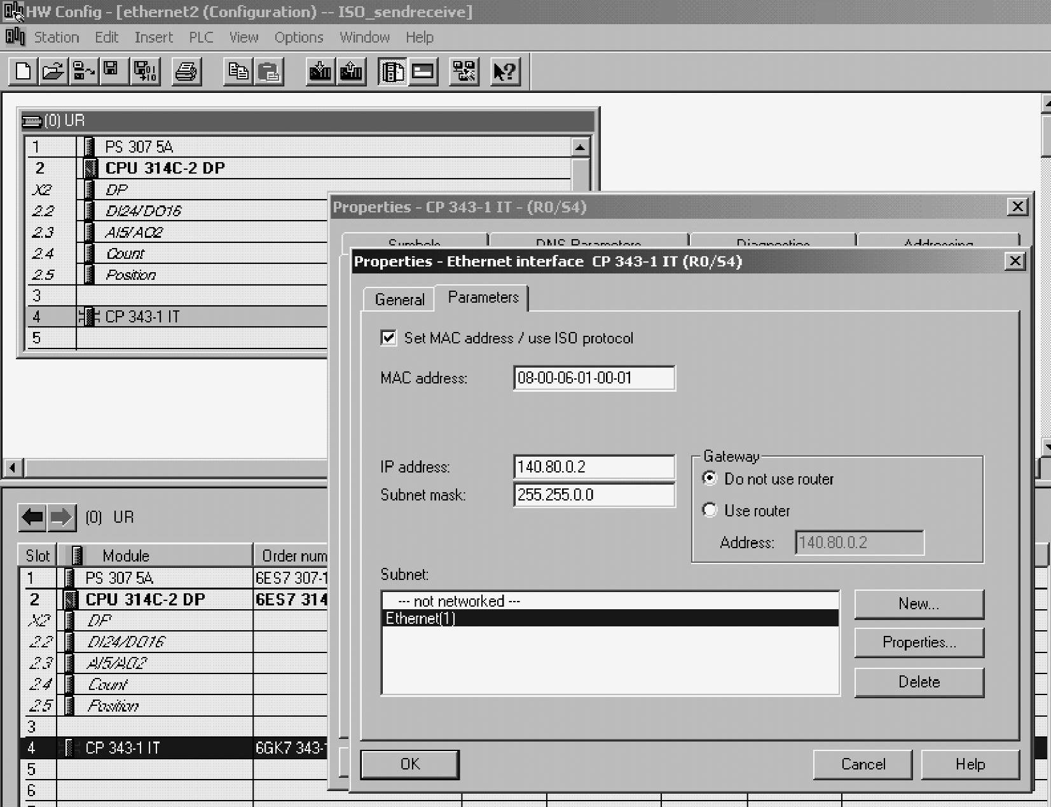Image resolution: width=1051 pixels, height=807 pixels.
Task: Select the Use router option
Action: pos(710,510)
